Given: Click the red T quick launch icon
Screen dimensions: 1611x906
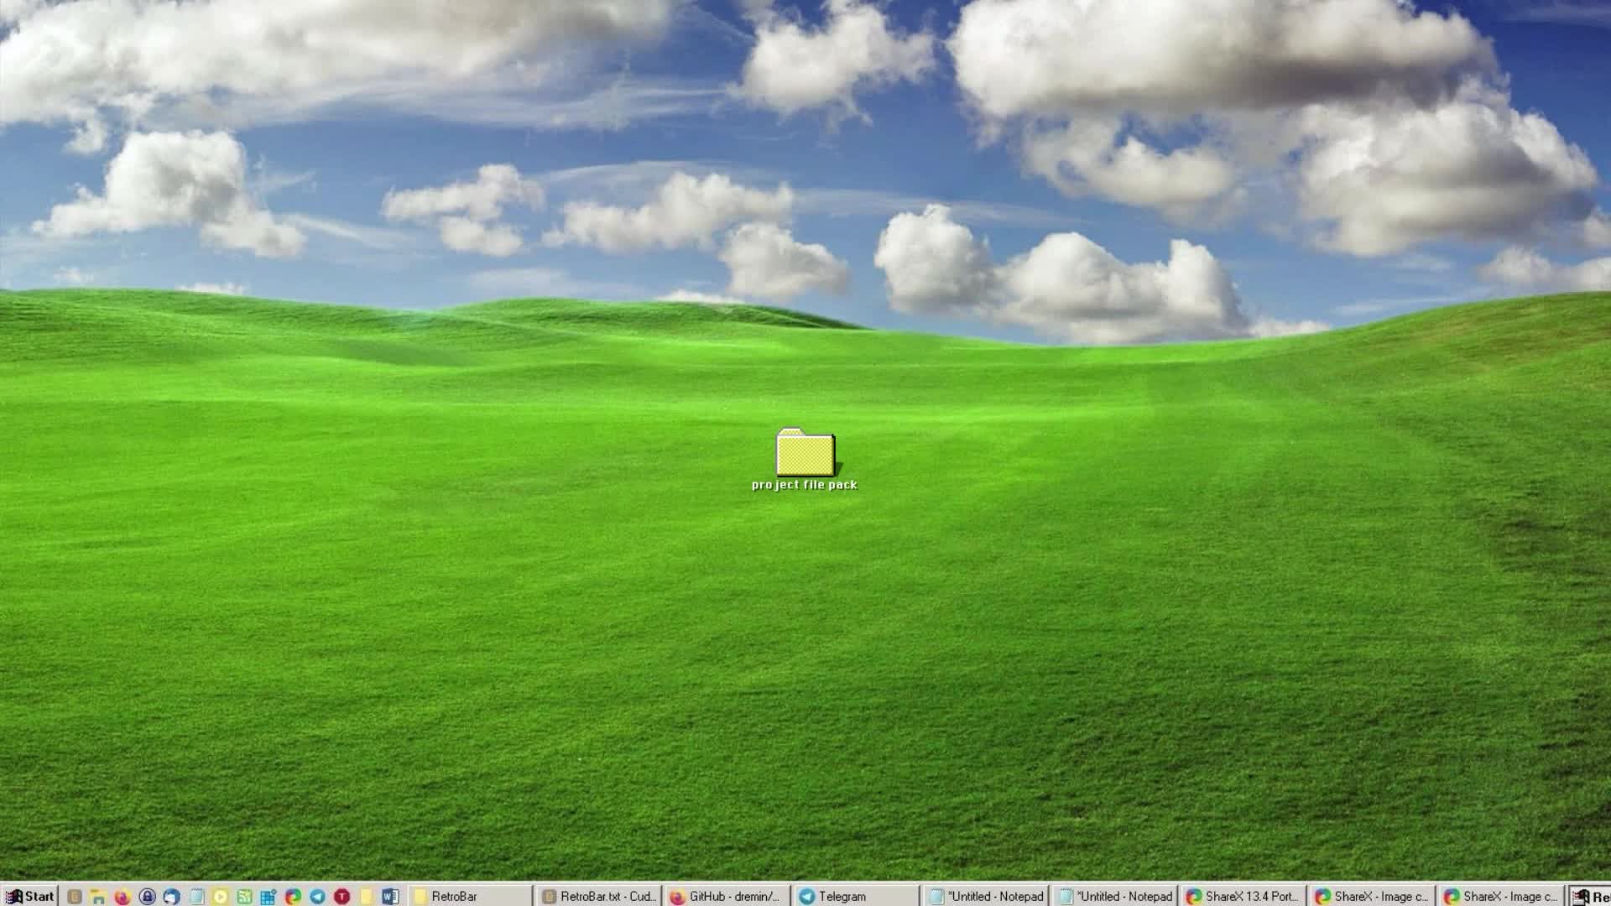Looking at the screenshot, I should pyautogui.click(x=341, y=897).
